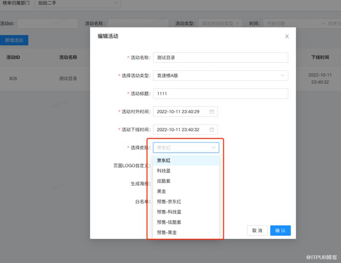Close the 编辑活动 dialog with X

click(287, 37)
